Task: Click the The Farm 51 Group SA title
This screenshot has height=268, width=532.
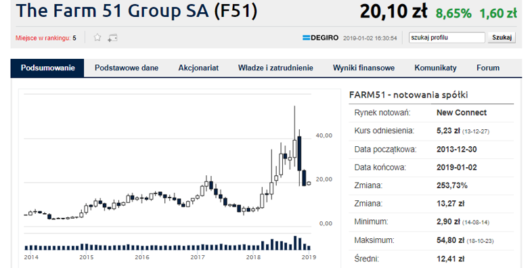Action: point(137,11)
